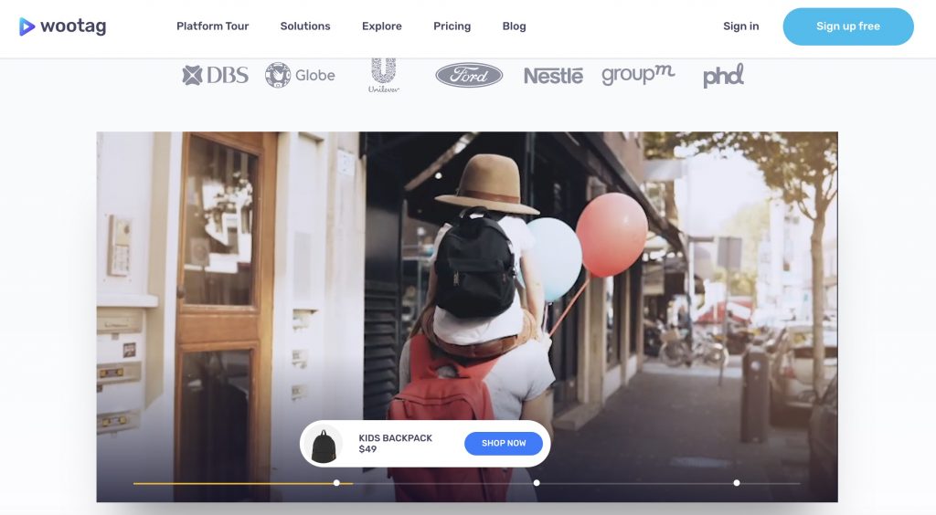The image size is (936, 515).
Task: Open the Platform Tour menu item
Action: point(212,26)
